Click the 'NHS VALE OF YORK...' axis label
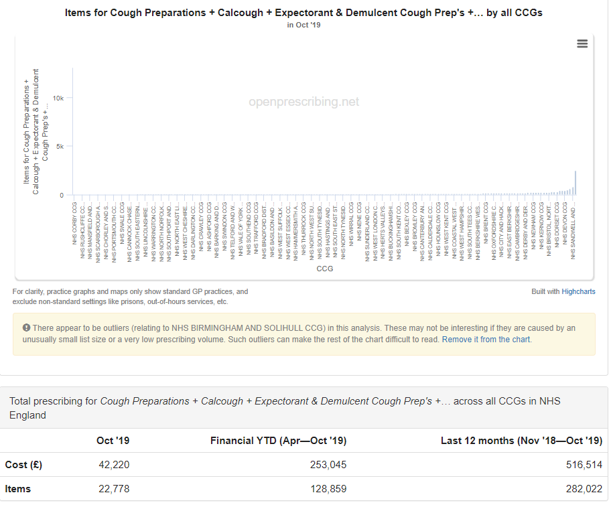The height and width of the screenshot is (507, 613). pyautogui.click(x=241, y=228)
